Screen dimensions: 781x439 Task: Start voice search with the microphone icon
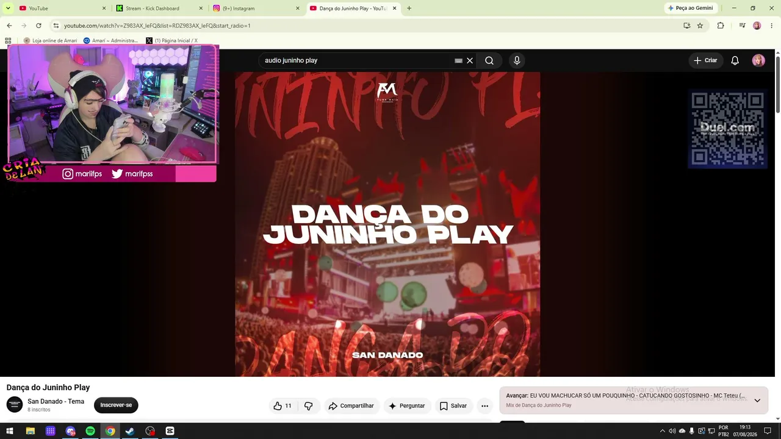click(517, 60)
